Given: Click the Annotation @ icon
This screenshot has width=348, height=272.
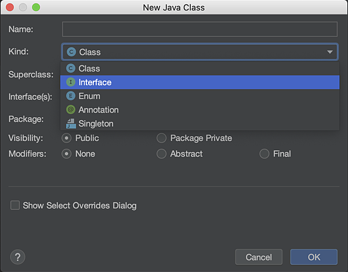Looking at the screenshot, I should pos(71,110).
